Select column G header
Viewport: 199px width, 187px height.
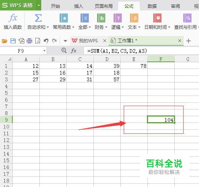point(188,59)
